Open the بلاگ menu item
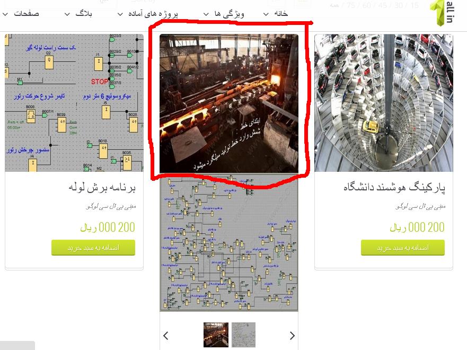 [x=84, y=13]
